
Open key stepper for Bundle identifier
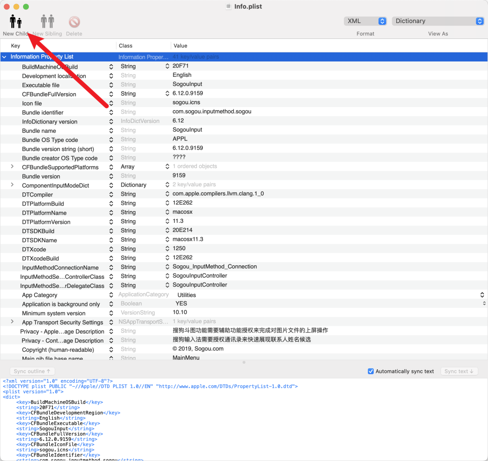(x=111, y=113)
